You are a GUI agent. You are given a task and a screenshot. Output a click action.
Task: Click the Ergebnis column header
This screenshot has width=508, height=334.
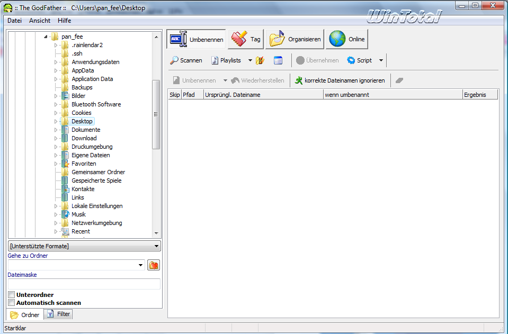pyautogui.click(x=480, y=95)
